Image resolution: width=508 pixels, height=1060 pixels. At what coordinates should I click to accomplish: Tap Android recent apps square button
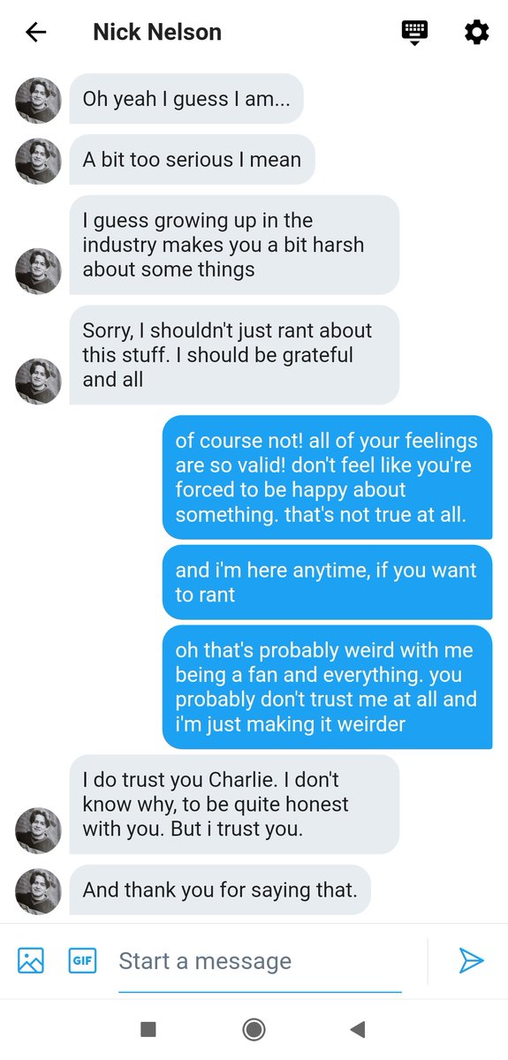click(148, 1029)
